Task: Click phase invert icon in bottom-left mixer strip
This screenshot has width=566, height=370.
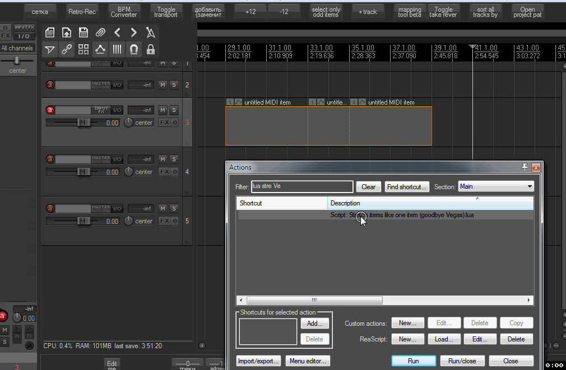Action: pyautogui.click(x=29, y=345)
